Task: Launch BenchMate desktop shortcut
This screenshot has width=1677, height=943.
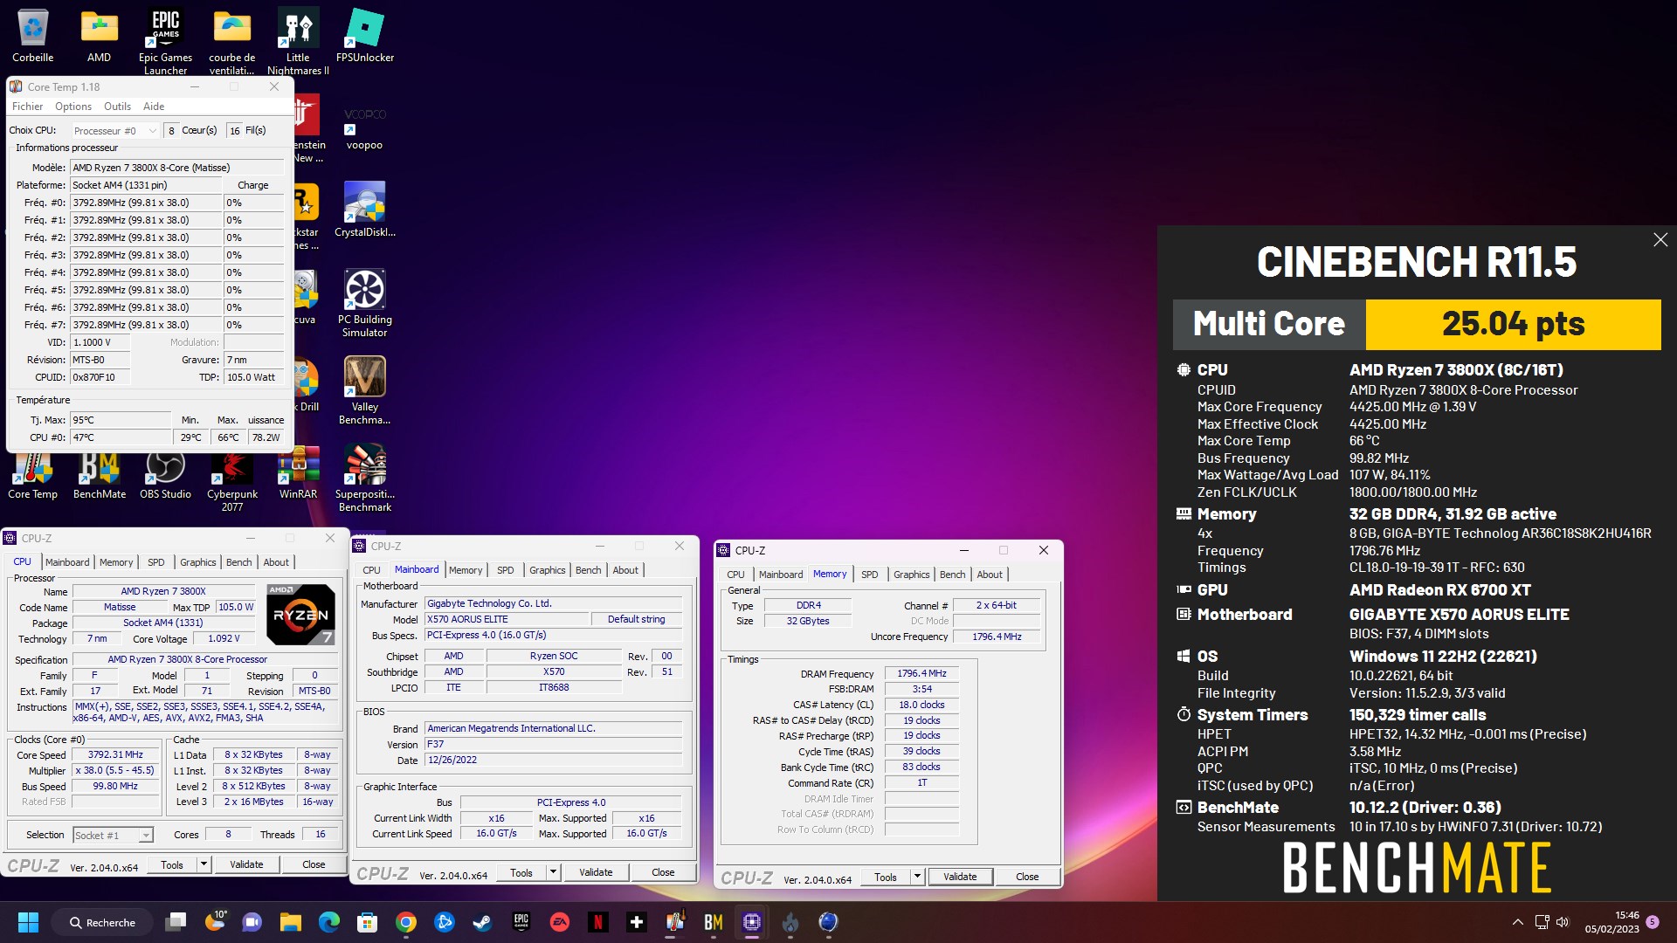Action: (99, 472)
